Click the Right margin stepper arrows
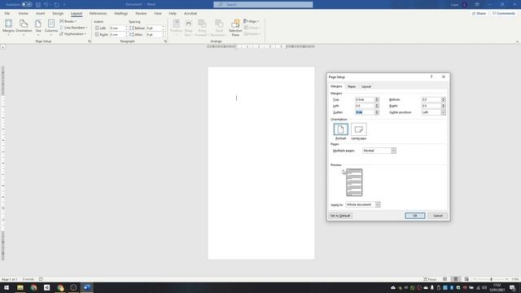The image size is (521, 293). (x=443, y=106)
